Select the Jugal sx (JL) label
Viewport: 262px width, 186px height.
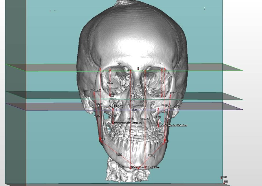point(173,106)
